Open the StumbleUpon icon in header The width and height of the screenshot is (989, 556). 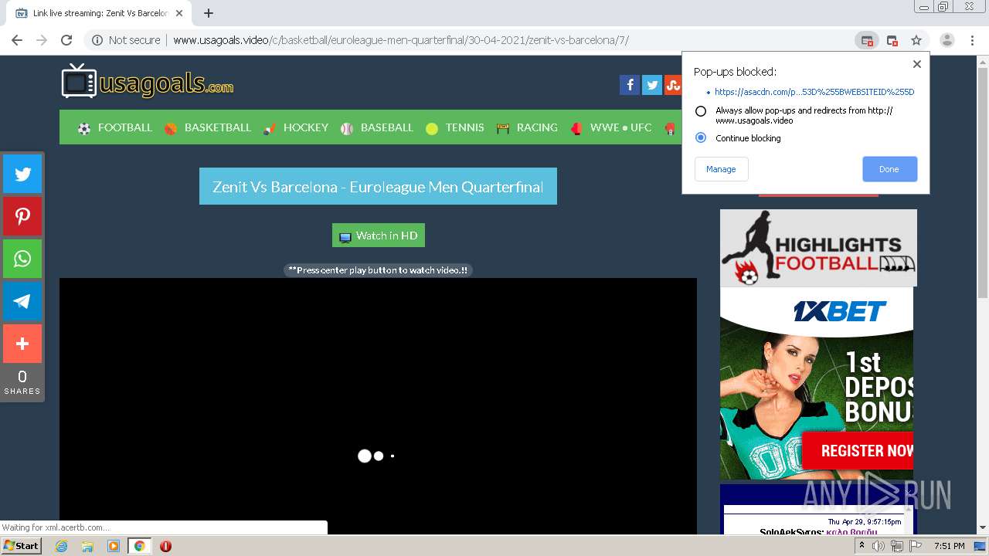[673, 85]
